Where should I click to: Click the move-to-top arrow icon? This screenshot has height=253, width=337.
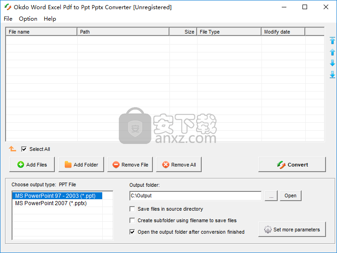(x=332, y=40)
